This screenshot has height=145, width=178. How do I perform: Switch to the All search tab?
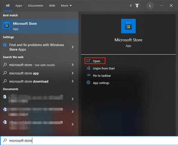click(x=8, y=6)
